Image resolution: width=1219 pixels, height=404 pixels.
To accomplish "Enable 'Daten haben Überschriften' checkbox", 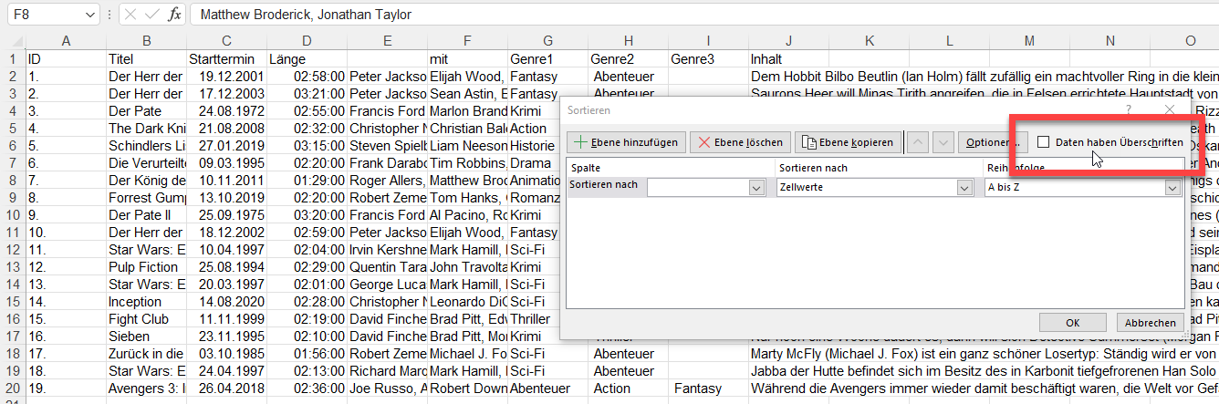I will (x=1044, y=142).
